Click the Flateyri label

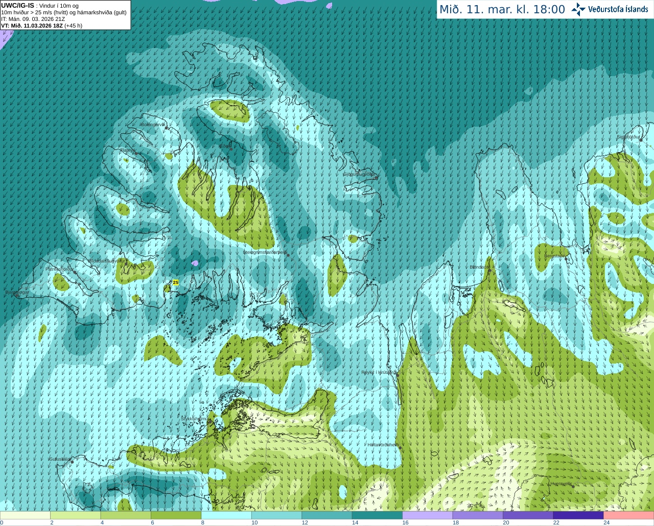click(127, 150)
